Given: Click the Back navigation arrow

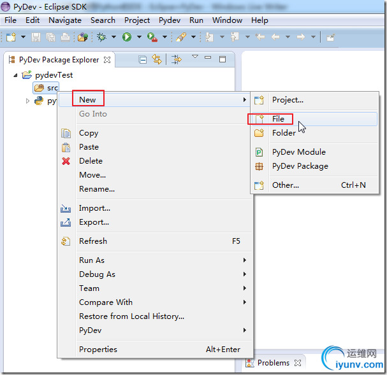Looking at the screenshot, I should pyautogui.click(x=275, y=37).
